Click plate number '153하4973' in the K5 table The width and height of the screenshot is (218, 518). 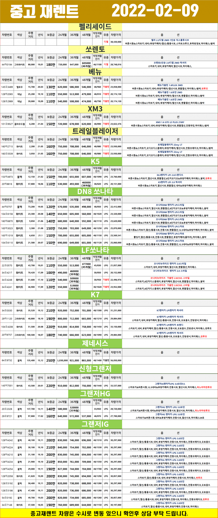coord(7,177)
